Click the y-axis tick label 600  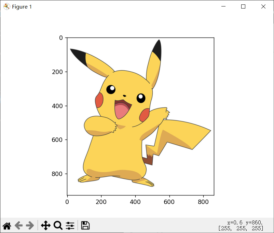[x=57, y=140]
